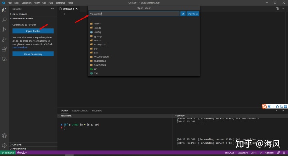Select the .gnupg folder
This screenshot has height=156, width=288.
click(x=144, y=36)
